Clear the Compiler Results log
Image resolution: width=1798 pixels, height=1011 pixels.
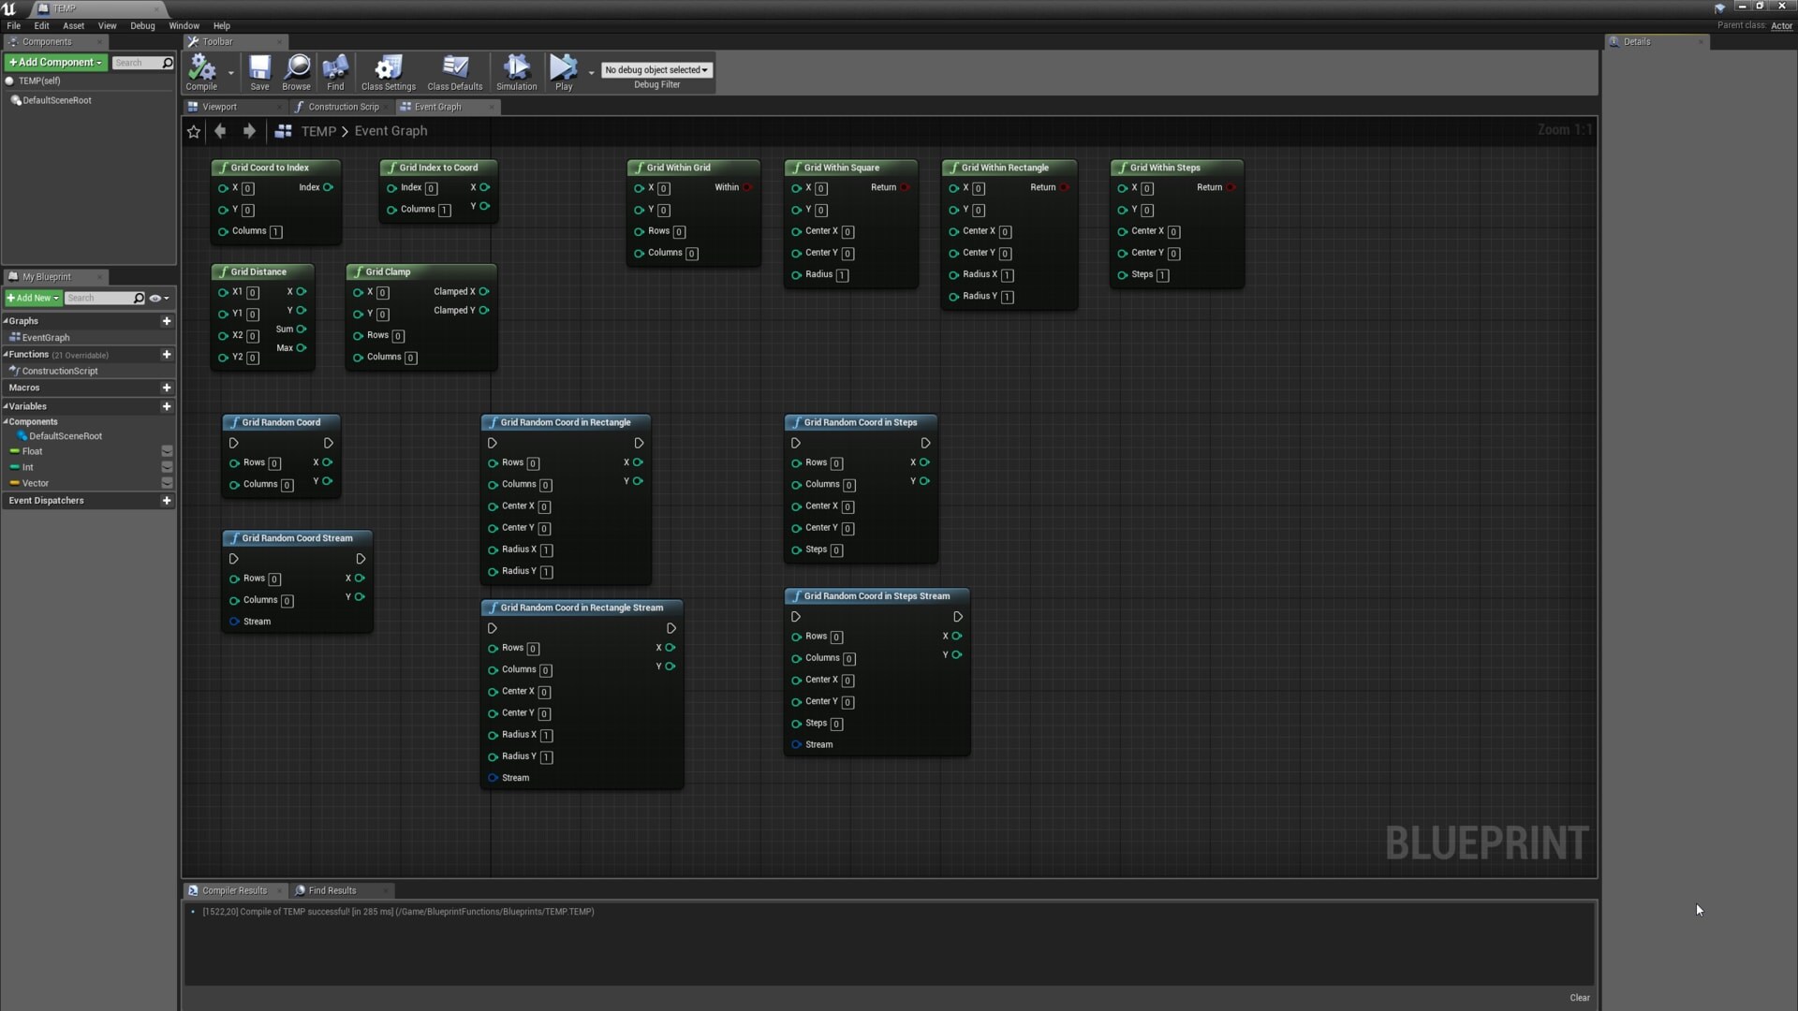tap(1580, 997)
